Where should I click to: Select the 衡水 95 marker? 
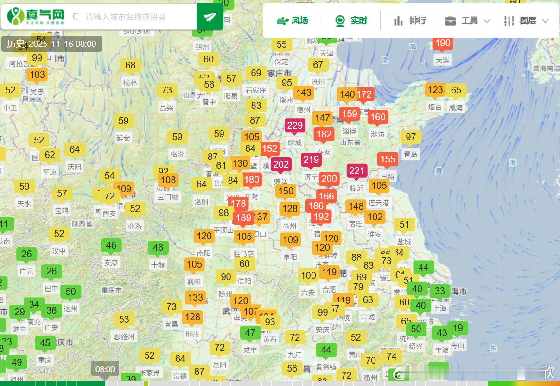(287, 84)
